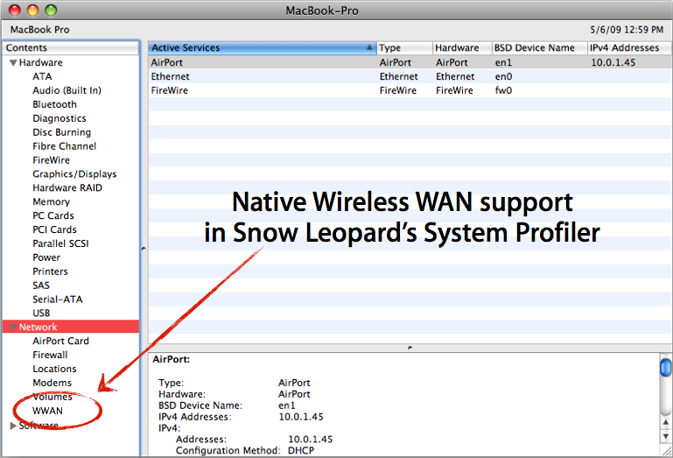Collapse the Hardware disclosure triangle
The height and width of the screenshot is (458, 673).
point(13,63)
